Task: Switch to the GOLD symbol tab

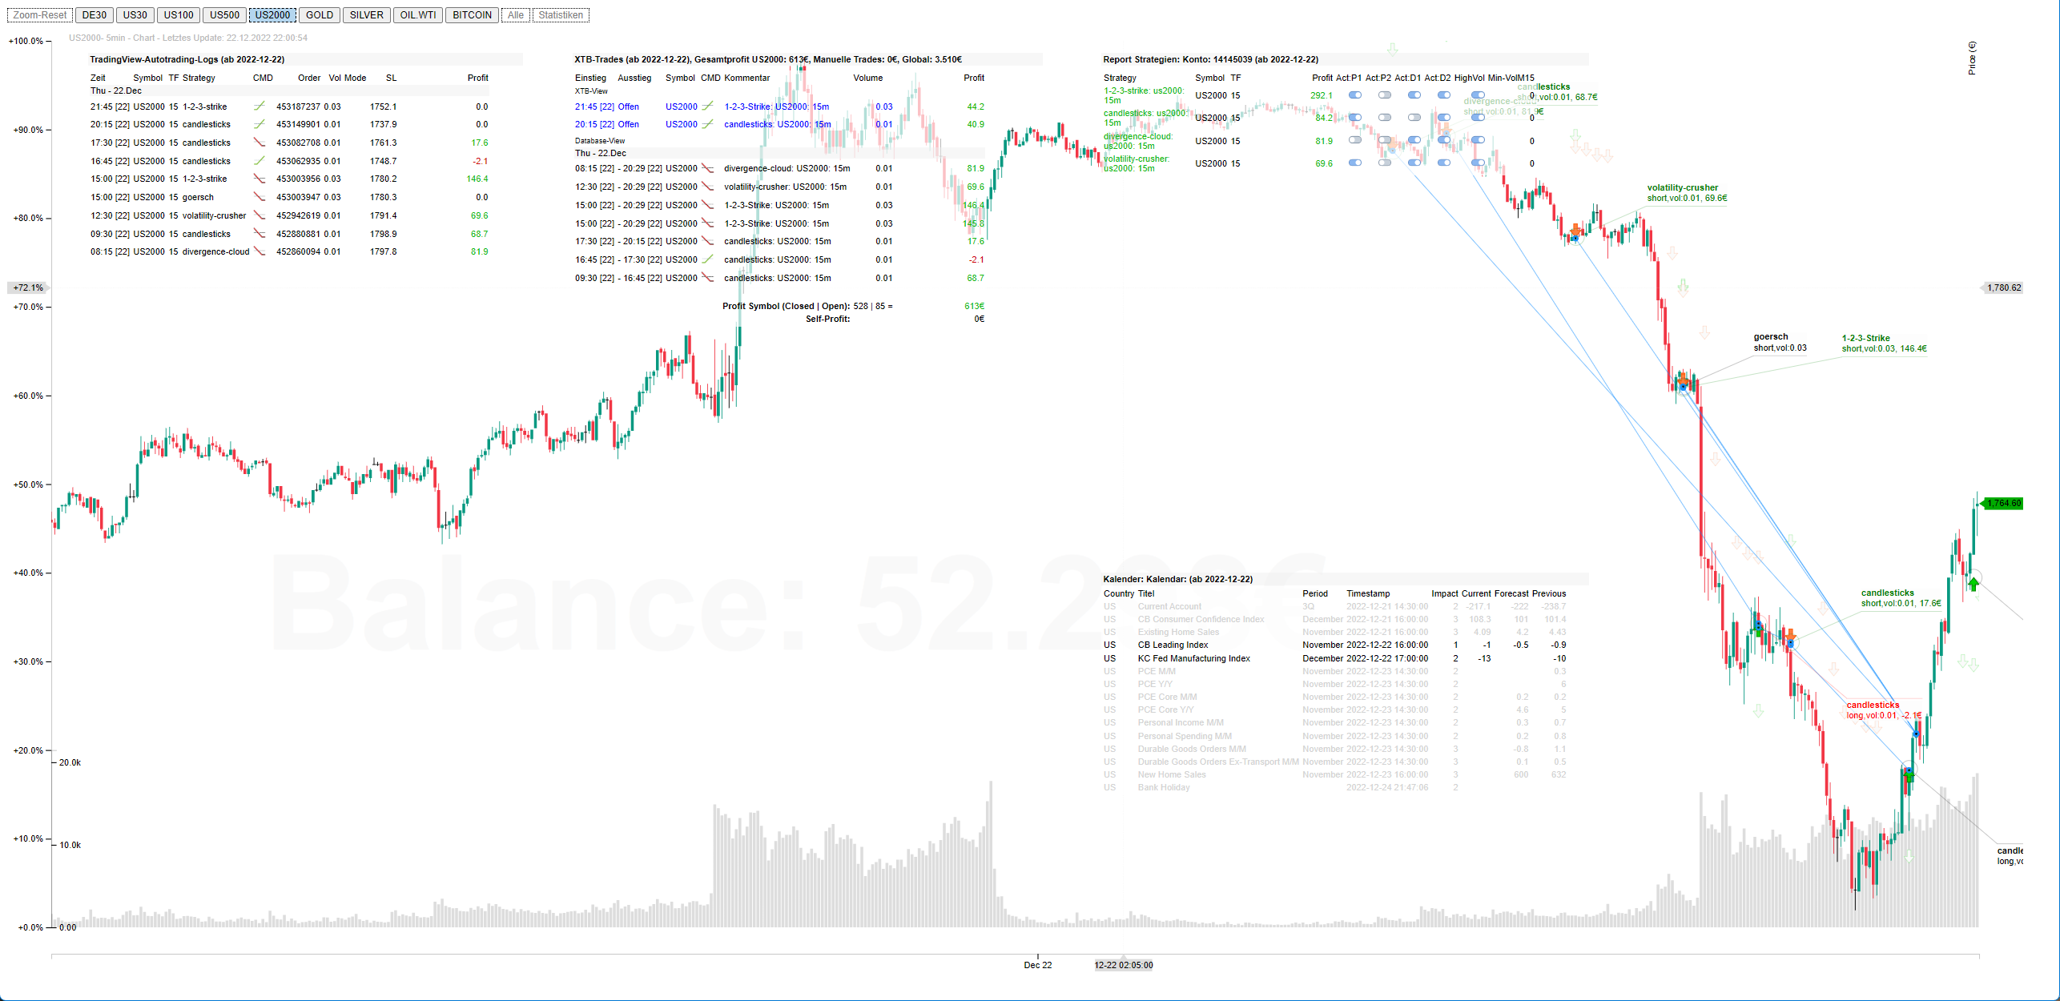Action: 320,15
